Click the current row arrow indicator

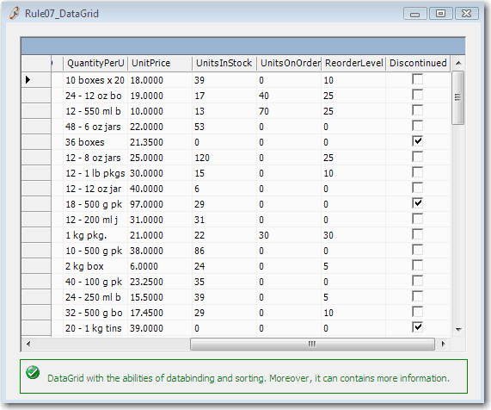[28, 80]
